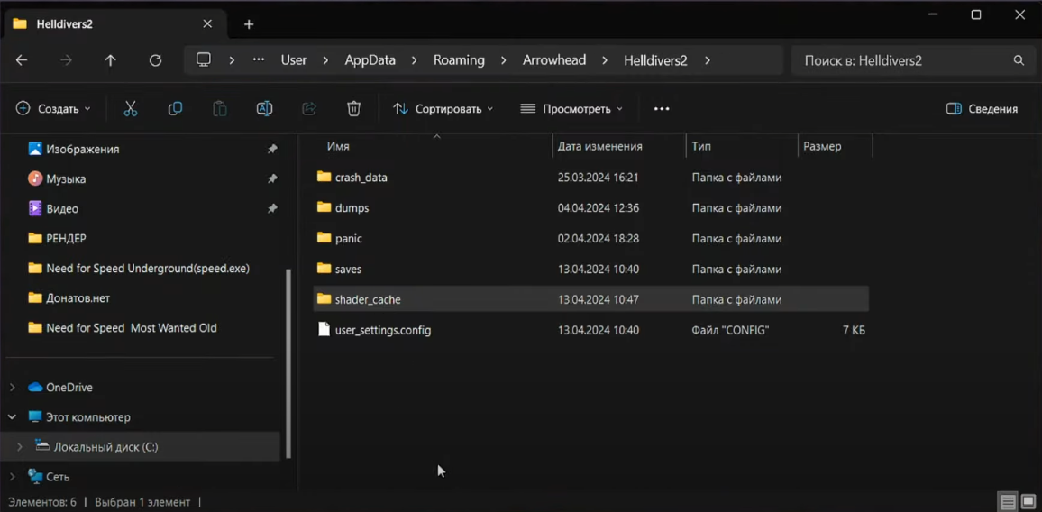
Task: Click the pin icon next to Видео
Action: click(x=272, y=209)
